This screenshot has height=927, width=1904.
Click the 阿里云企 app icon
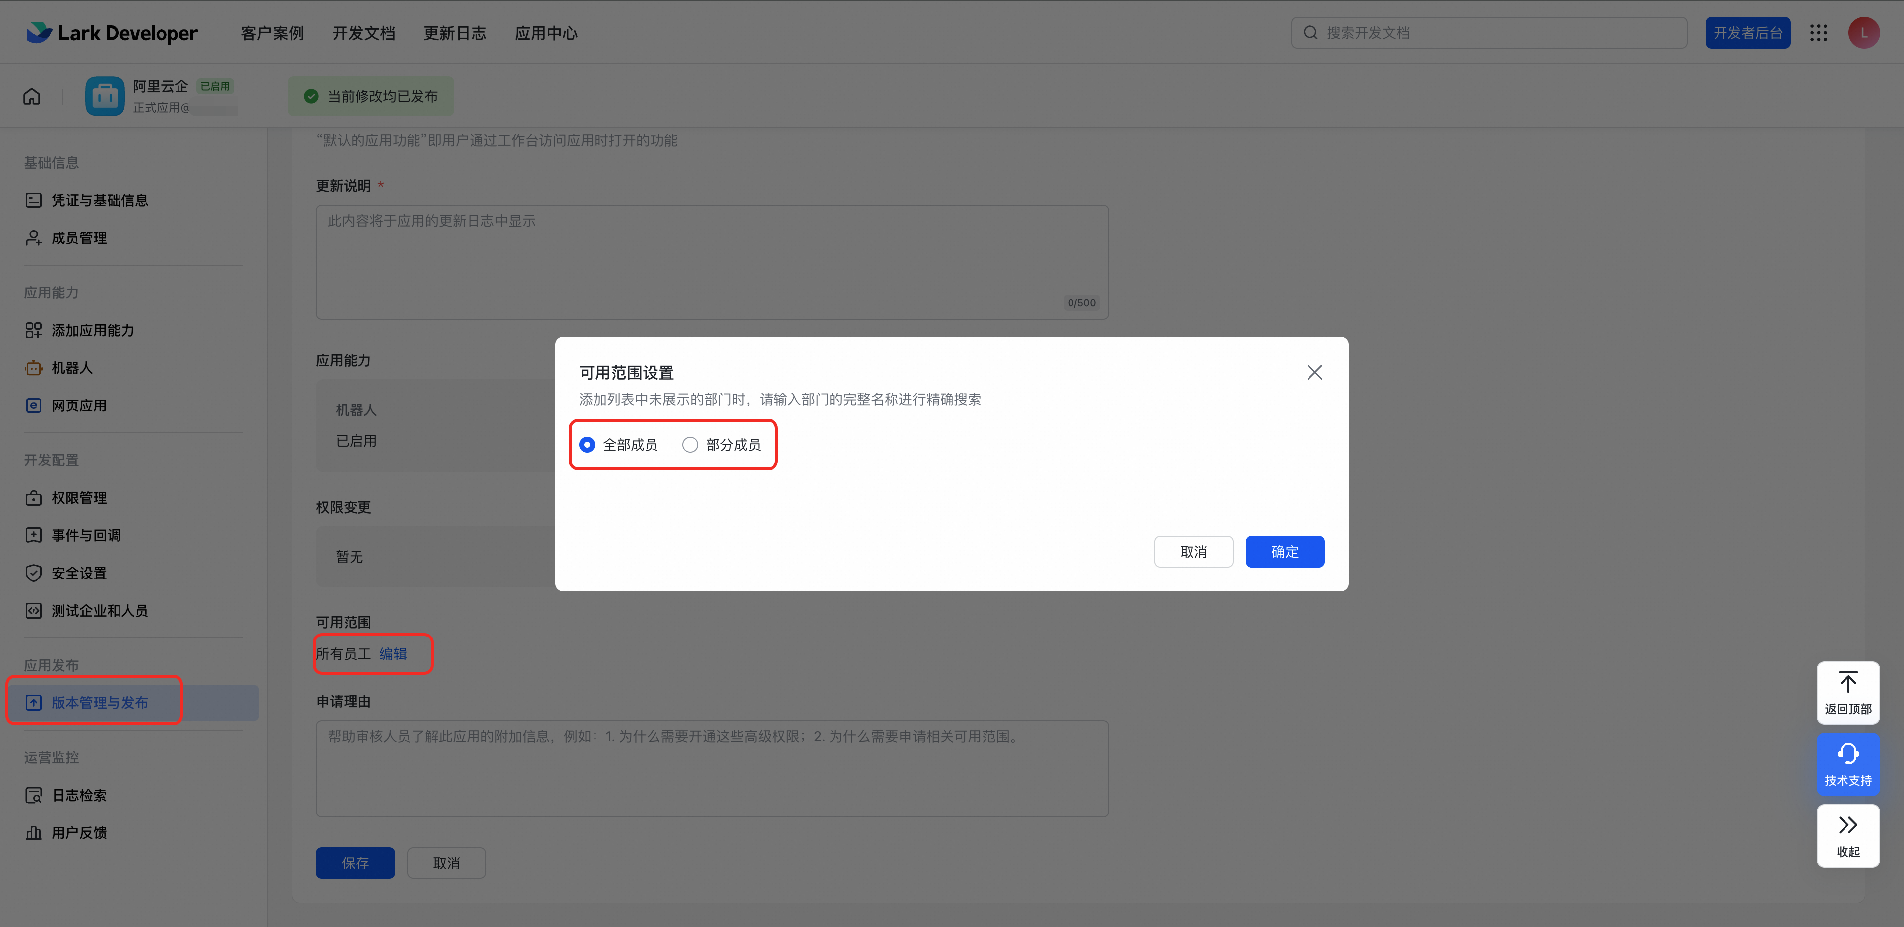104,96
